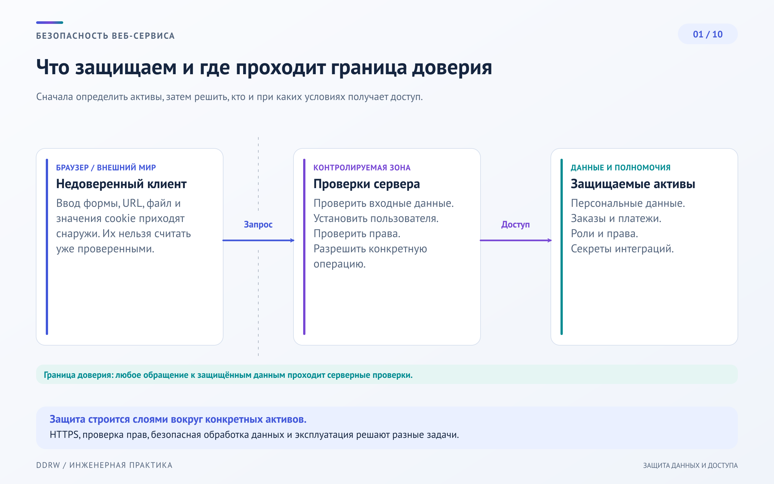Click the line "Роли и права."
774x484 pixels.
[x=604, y=234]
